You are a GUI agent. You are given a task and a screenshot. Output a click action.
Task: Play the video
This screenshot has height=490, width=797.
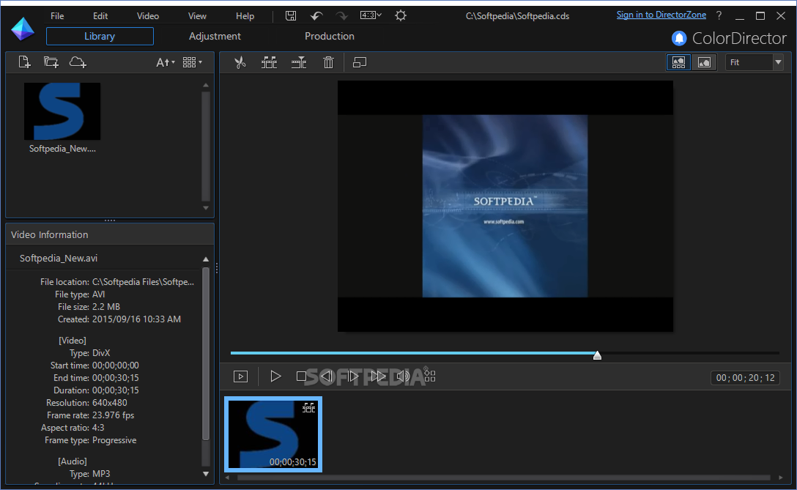[x=275, y=376]
